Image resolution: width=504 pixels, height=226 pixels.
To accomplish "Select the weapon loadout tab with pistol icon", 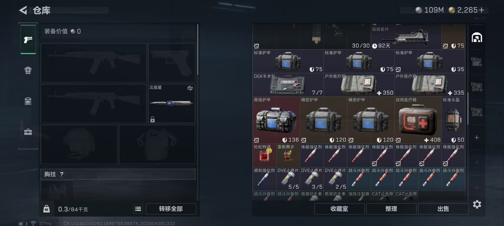I will (x=28, y=39).
